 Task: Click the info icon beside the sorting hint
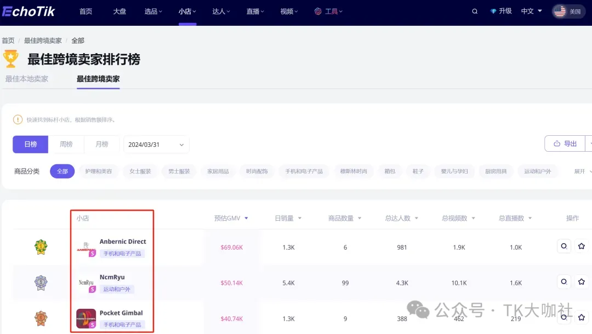pos(18,119)
